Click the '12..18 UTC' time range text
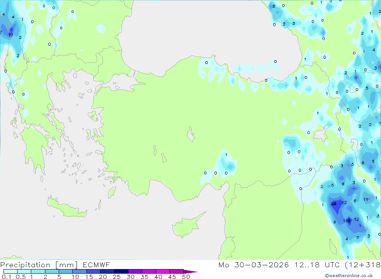 [x=317, y=265]
